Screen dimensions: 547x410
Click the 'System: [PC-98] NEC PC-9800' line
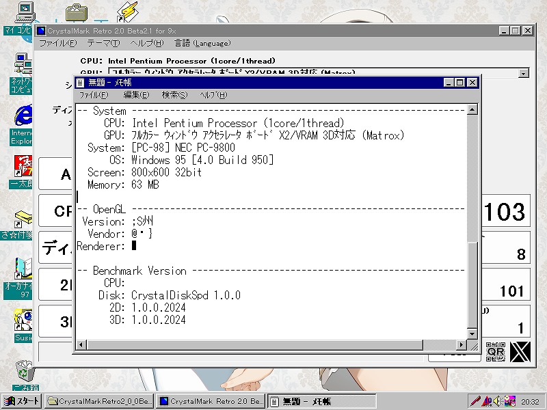(x=161, y=148)
